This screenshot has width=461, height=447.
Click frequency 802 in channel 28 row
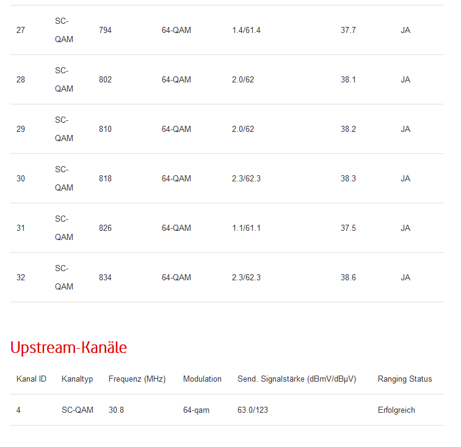[105, 79]
